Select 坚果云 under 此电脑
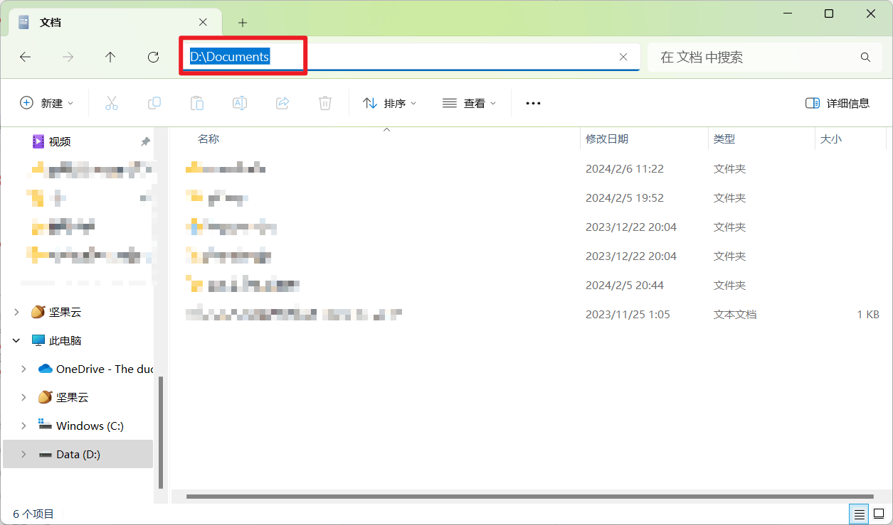893x525 pixels. 72,397
